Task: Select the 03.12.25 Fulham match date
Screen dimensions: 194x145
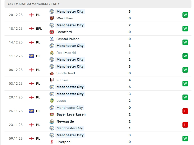Action: point(16,84)
